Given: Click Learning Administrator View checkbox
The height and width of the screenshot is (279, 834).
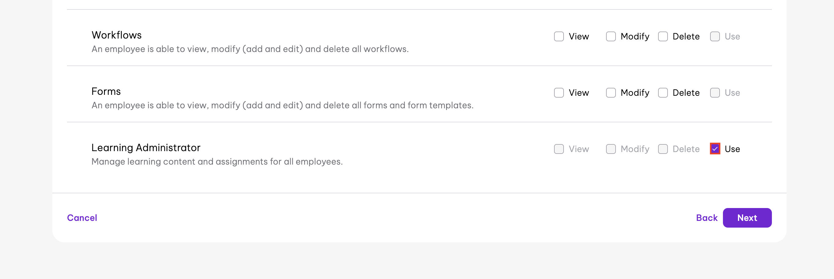Looking at the screenshot, I should tap(559, 149).
